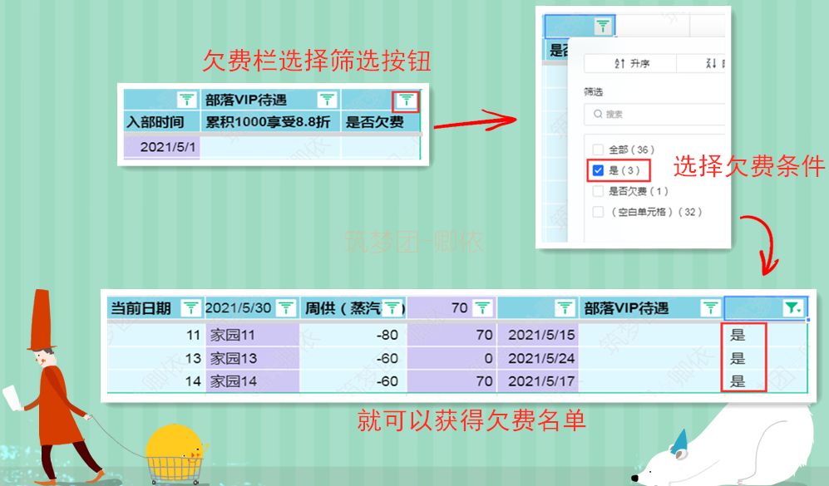Check the 全部 (36) checkbox
Screen dimensions: 829x486
598,150
